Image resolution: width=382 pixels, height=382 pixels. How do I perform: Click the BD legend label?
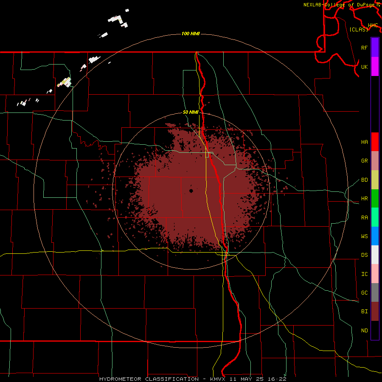[x=364, y=180]
